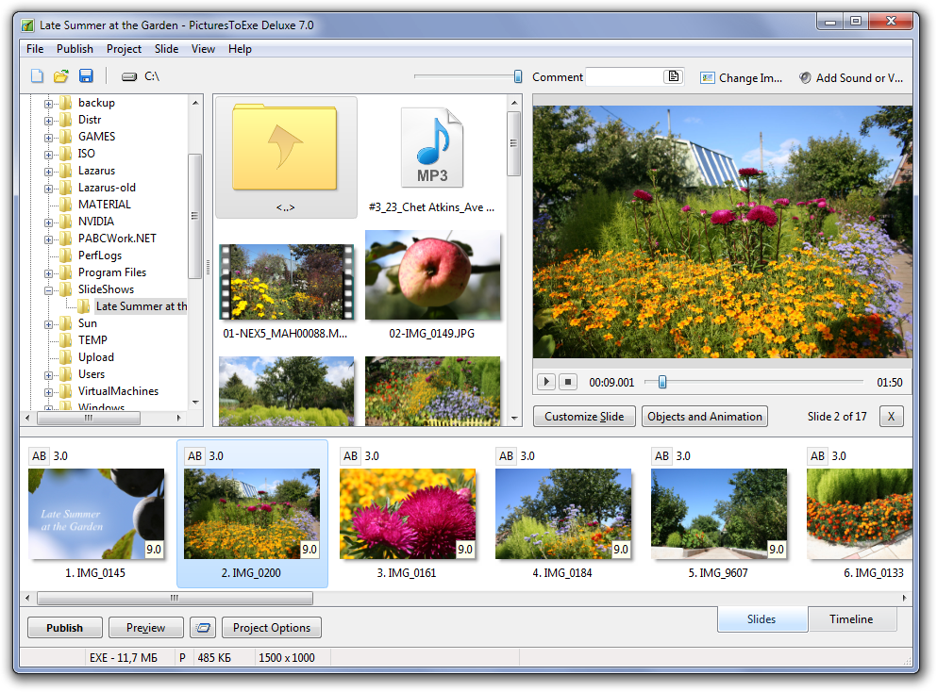Stop the slide preview
This screenshot has height=692, width=937.
click(568, 382)
